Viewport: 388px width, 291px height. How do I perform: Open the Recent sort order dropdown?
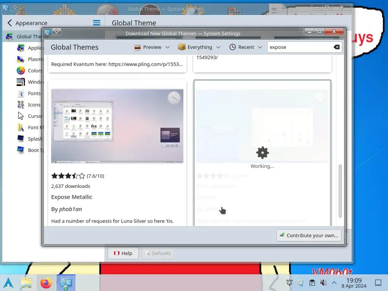click(246, 47)
